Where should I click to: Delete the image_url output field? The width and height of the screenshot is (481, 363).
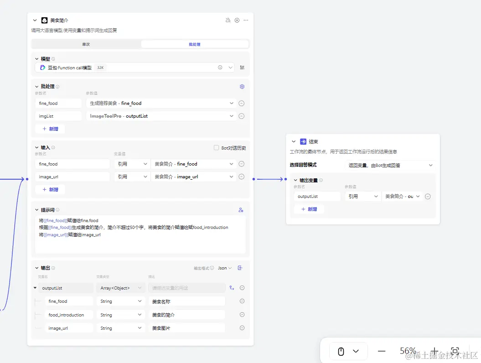(x=242, y=328)
